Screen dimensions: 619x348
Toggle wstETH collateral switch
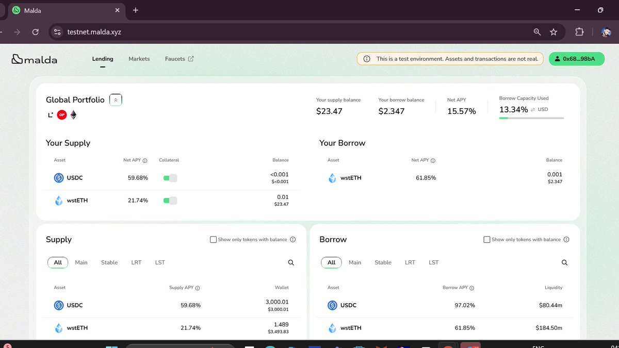point(170,201)
